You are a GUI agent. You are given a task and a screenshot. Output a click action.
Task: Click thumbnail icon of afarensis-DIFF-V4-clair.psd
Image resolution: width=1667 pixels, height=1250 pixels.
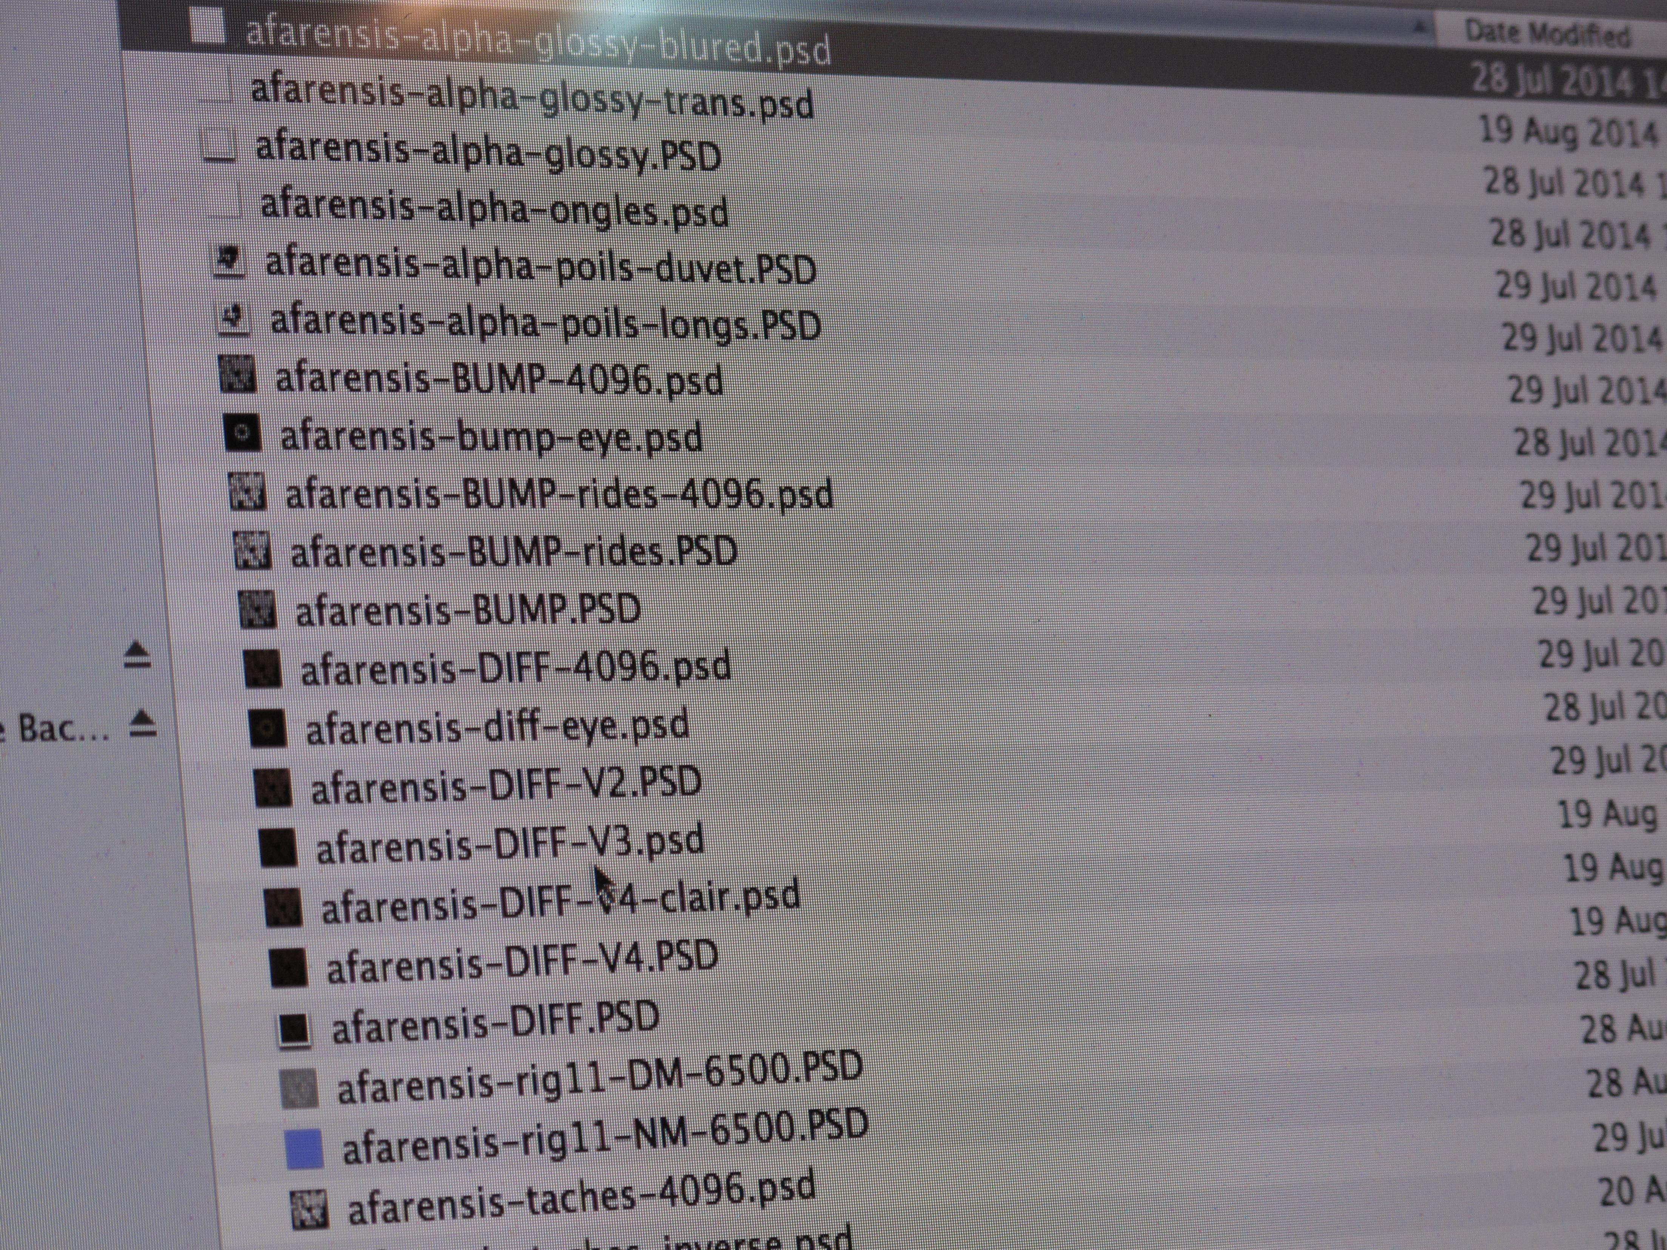(283, 907)
